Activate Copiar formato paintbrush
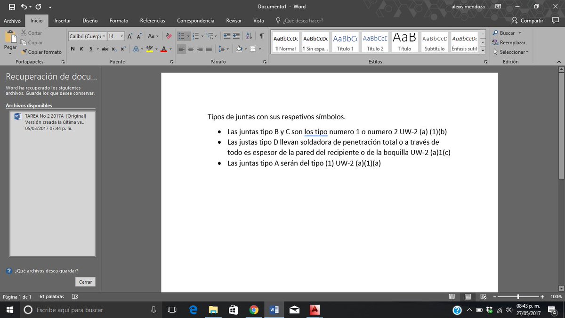The height and width of the screenshot is (318, 565). [41, 52]
